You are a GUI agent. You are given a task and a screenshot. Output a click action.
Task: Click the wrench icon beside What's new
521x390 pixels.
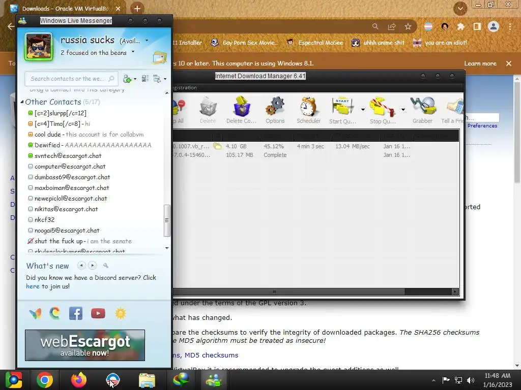(106, 265)
